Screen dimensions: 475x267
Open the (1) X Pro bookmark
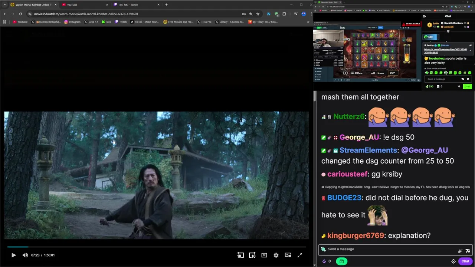(204, 22)
